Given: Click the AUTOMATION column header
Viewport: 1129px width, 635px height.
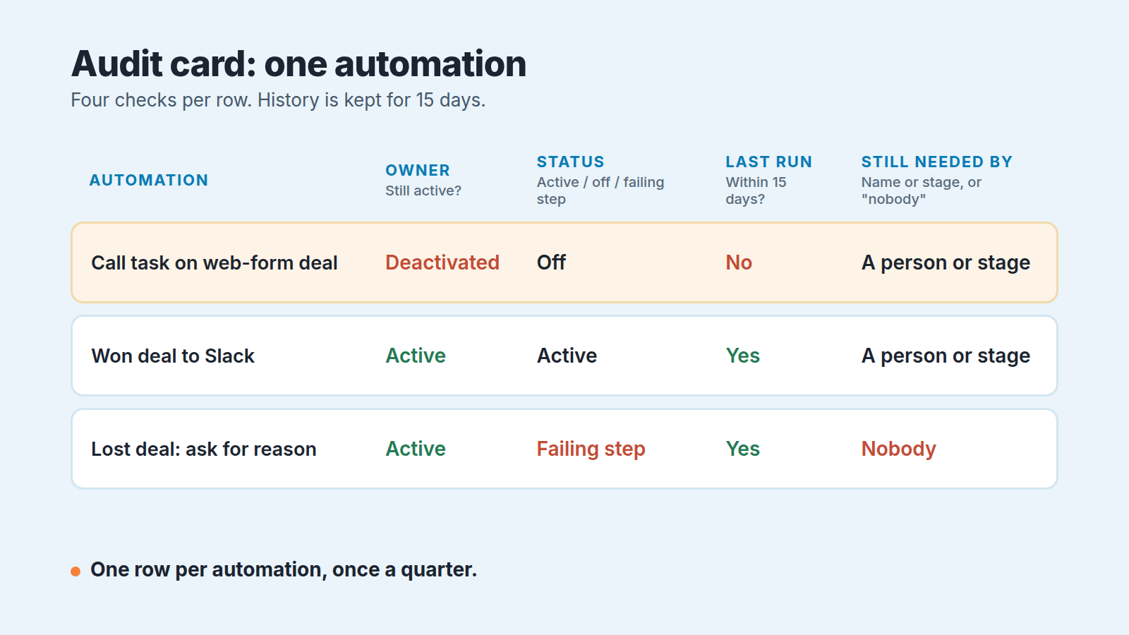Looking at the screenshot, I should coord(149,181).
